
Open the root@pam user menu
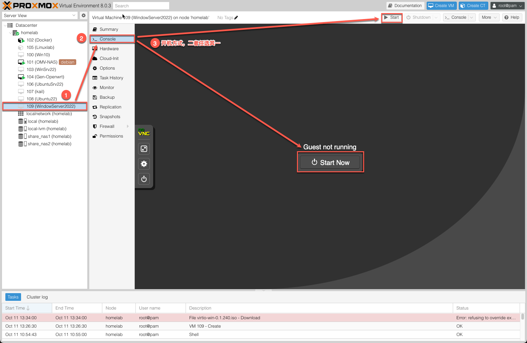pyautogui.click(x=507, y=6)
